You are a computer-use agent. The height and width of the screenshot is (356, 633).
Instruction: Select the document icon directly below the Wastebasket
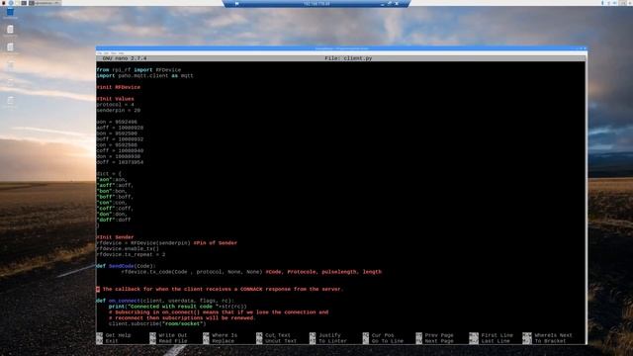[x=10, y=29]
